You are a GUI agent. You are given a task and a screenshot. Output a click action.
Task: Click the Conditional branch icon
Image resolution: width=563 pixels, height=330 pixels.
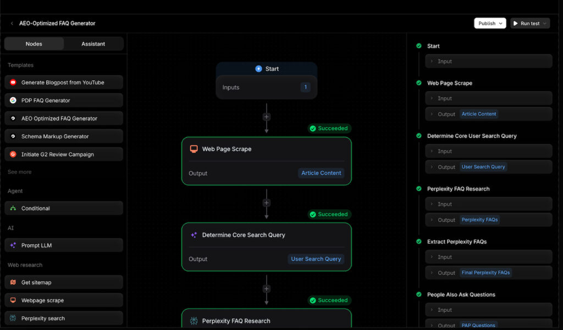coord(13,208)
